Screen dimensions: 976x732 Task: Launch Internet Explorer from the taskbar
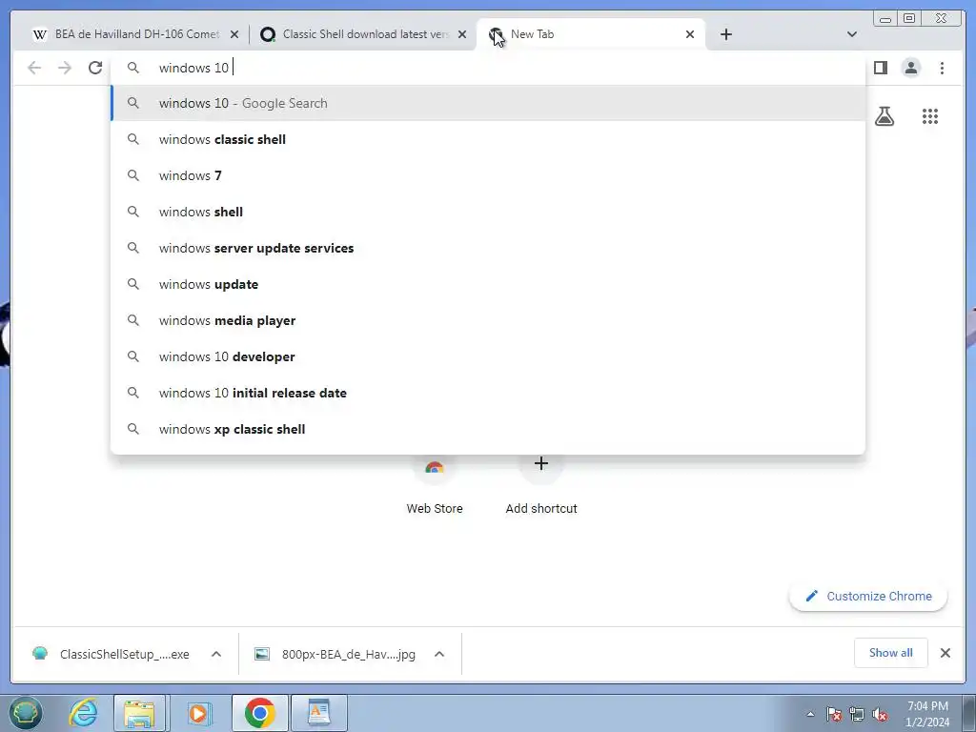pyautogui.click(x=84, y=713)
